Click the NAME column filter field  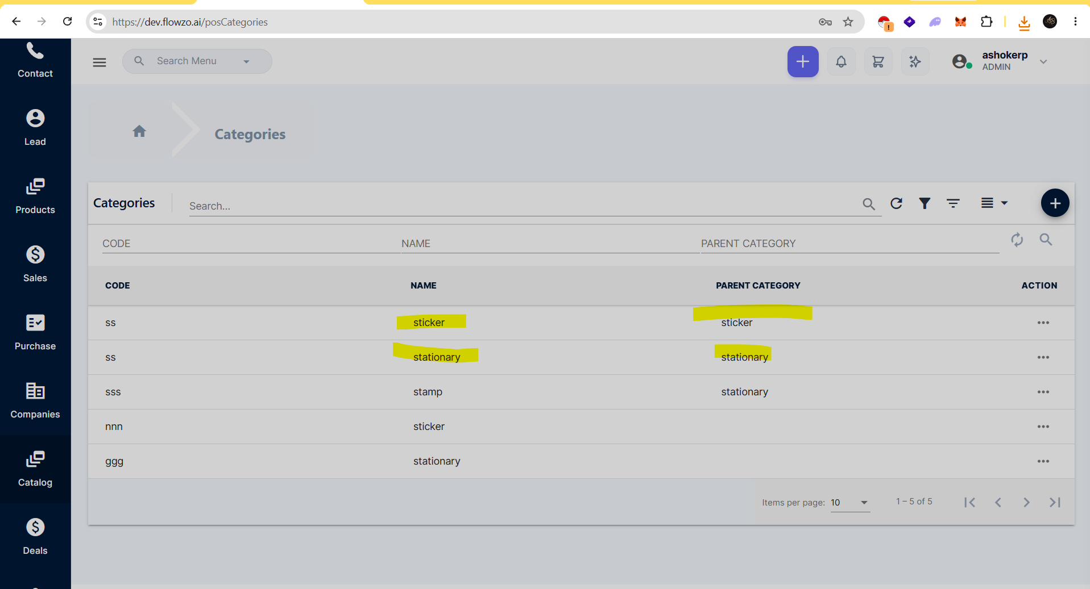[x=550, y=244]
